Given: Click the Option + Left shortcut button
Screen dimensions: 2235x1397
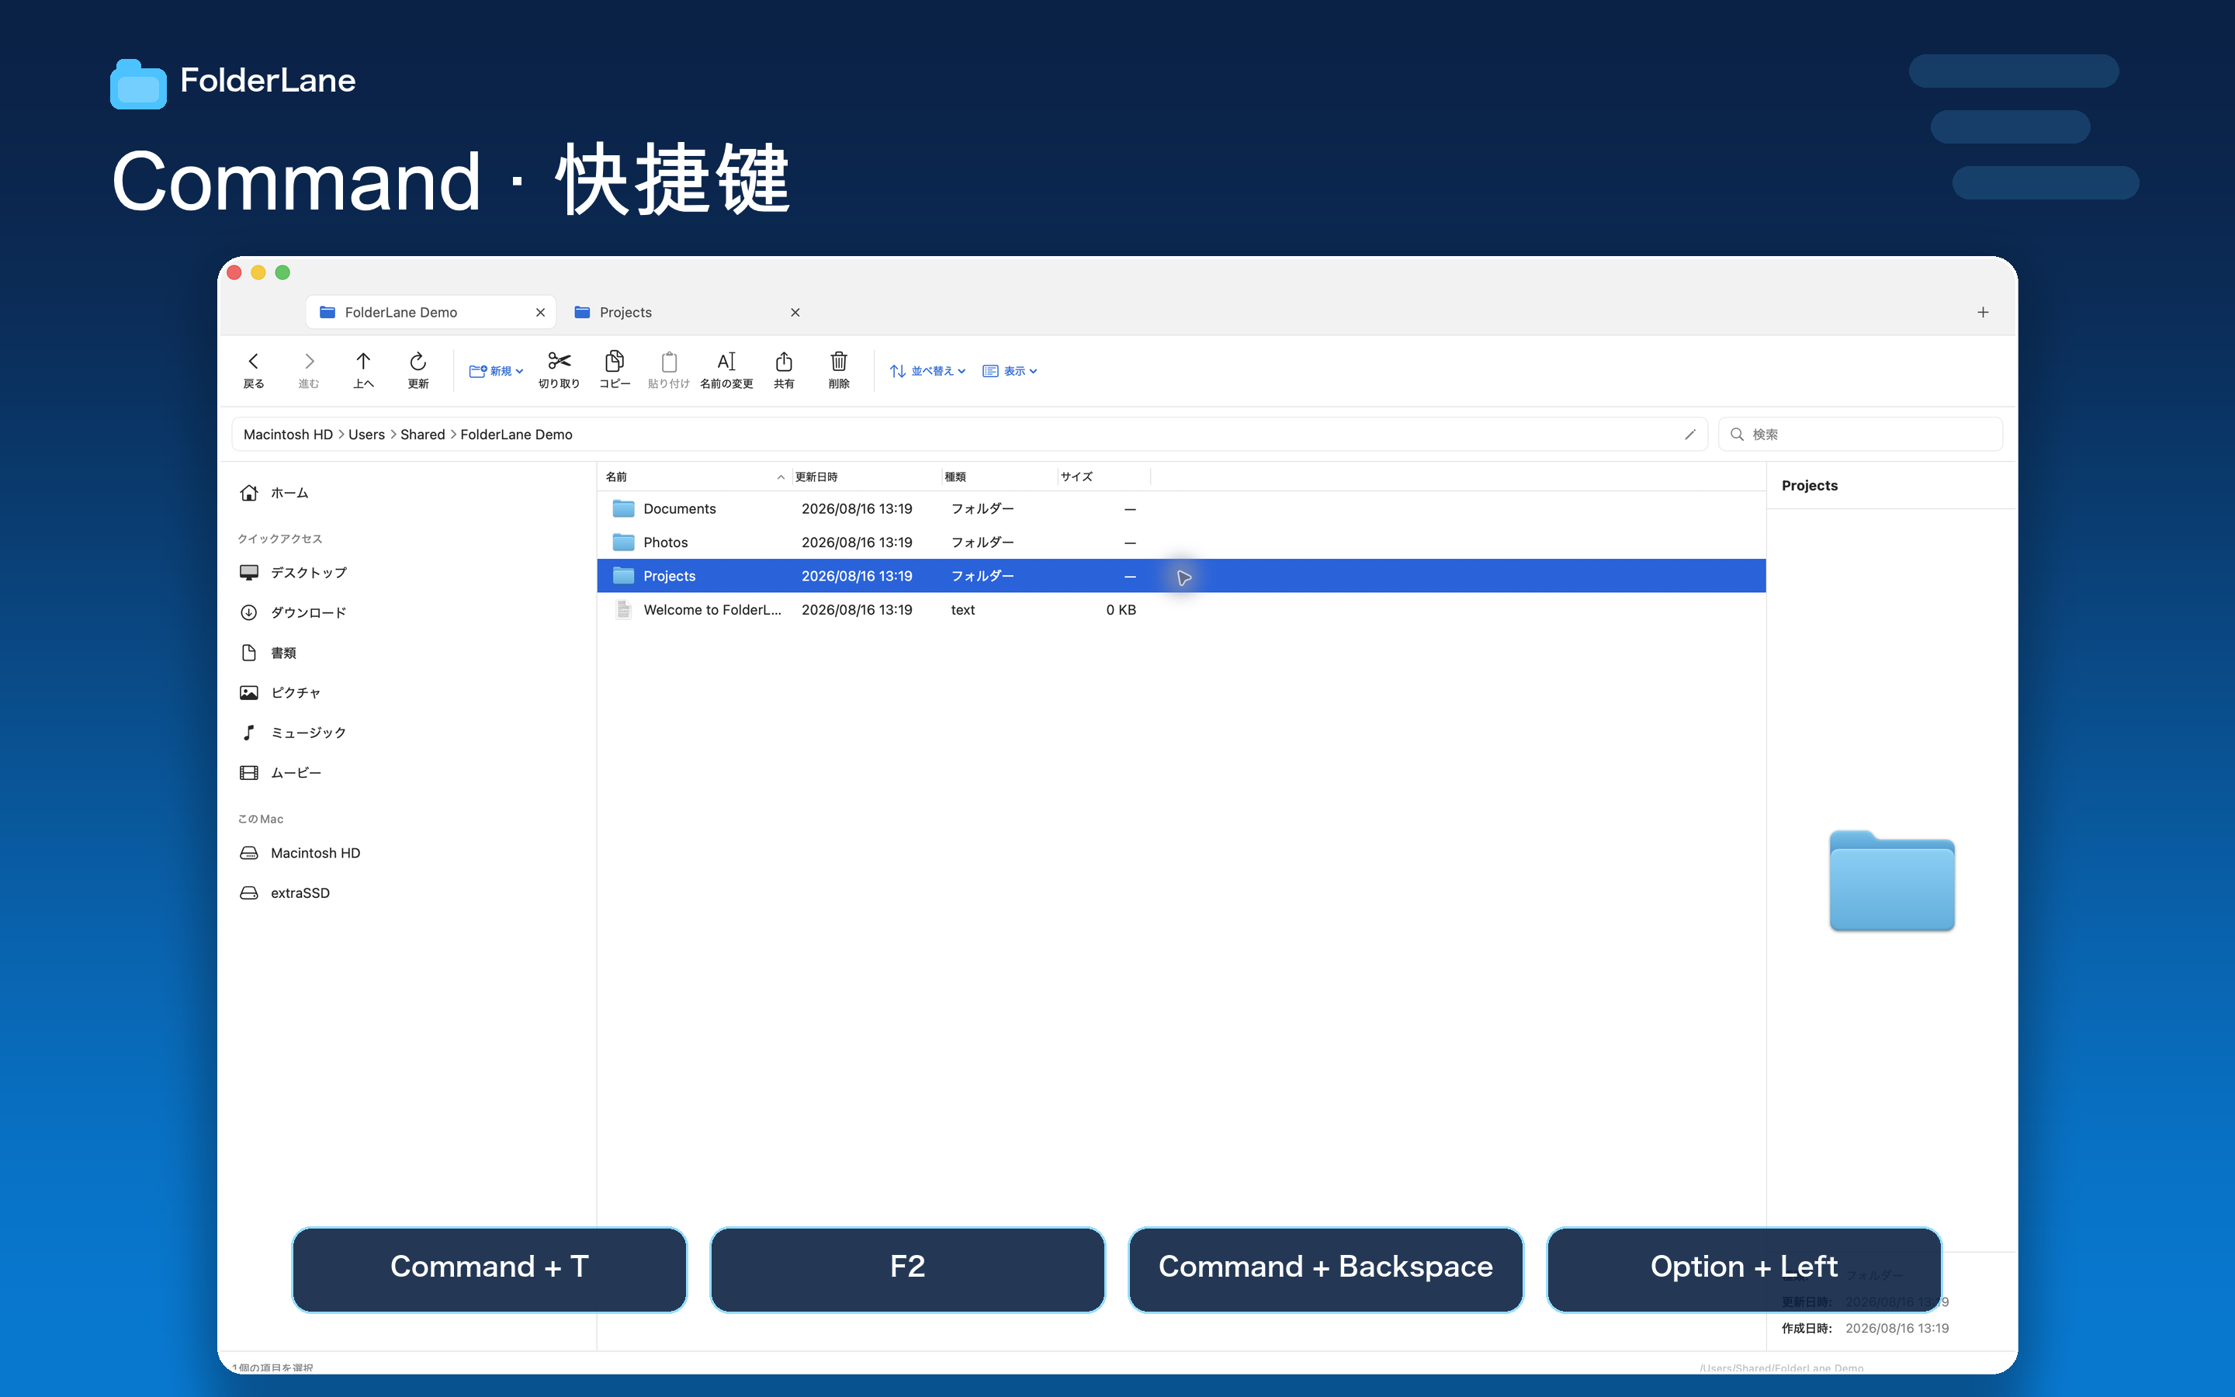Looking at the screenshot, I should [x=1744, y=1269].
